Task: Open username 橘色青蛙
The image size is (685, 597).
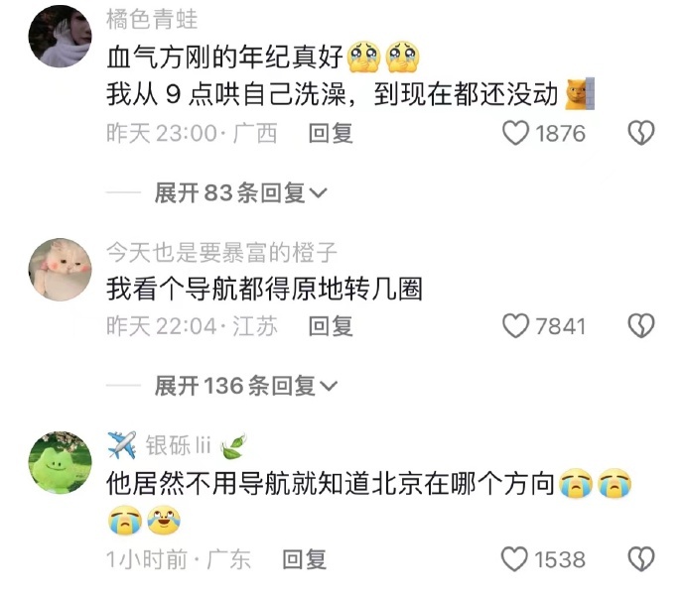Action: point(152,20)
